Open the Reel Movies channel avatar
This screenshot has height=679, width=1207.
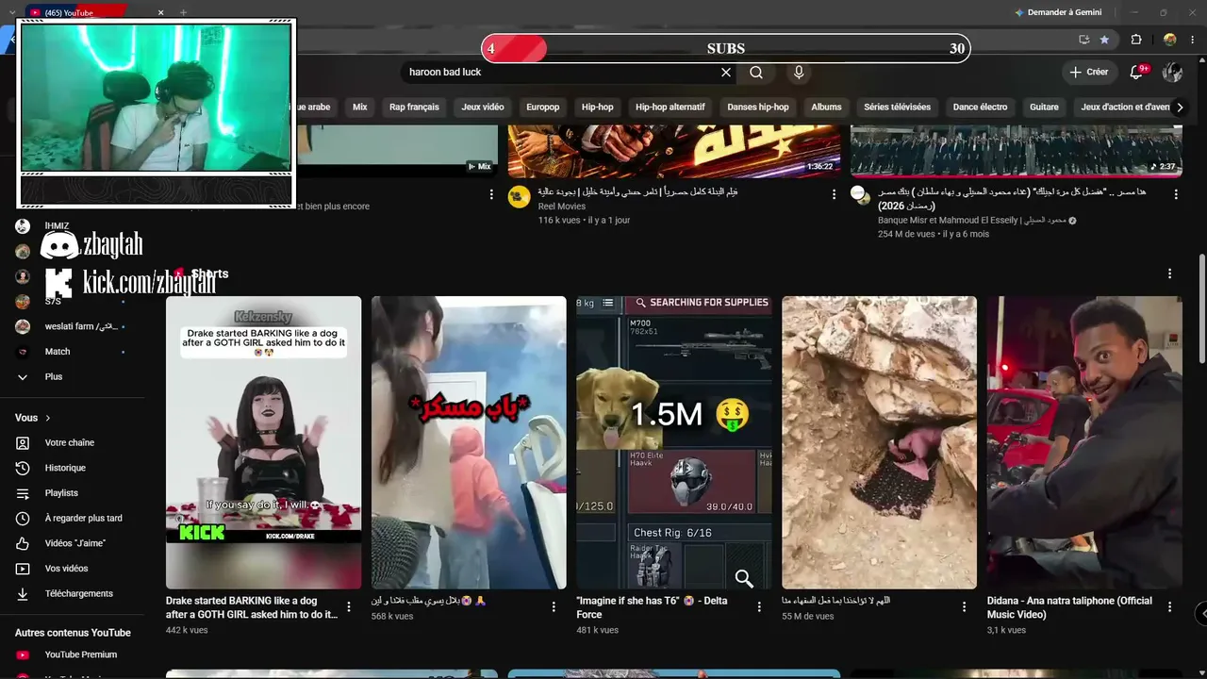click(x=519, y=196)
